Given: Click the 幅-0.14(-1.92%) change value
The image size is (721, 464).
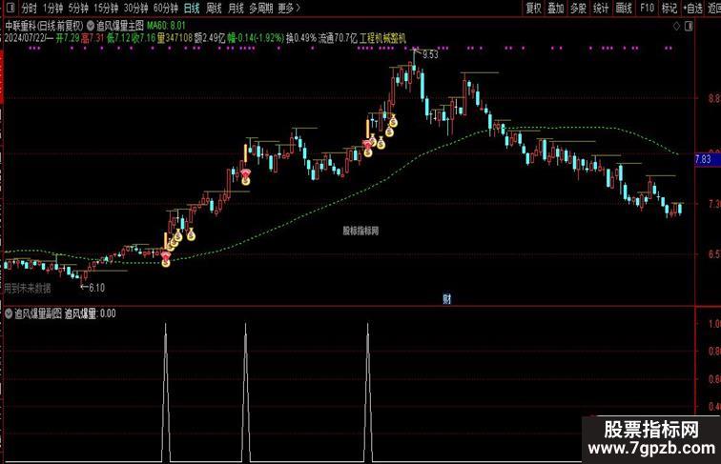Looking at the screenshot, I should click(x=256, y=38).
